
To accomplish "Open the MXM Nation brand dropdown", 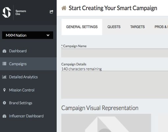I will 28,35.
